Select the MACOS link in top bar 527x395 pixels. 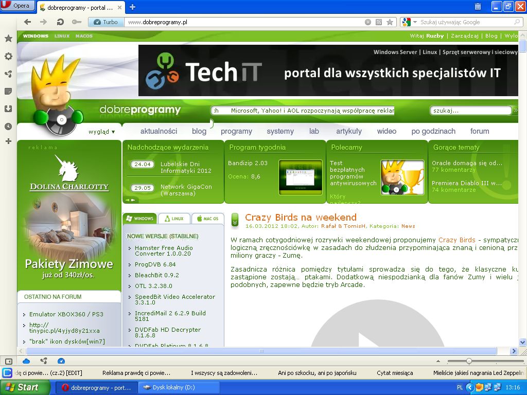point(84,36)
